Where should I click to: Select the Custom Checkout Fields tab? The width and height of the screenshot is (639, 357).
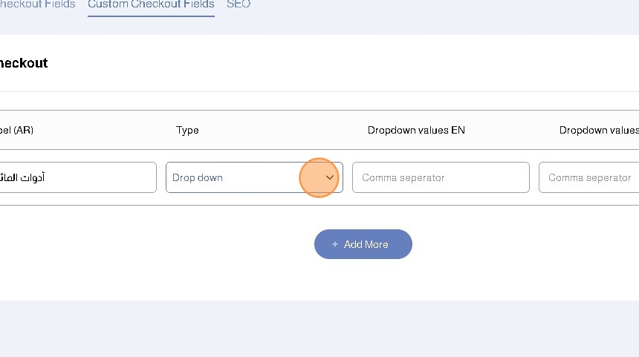point(151,4)
